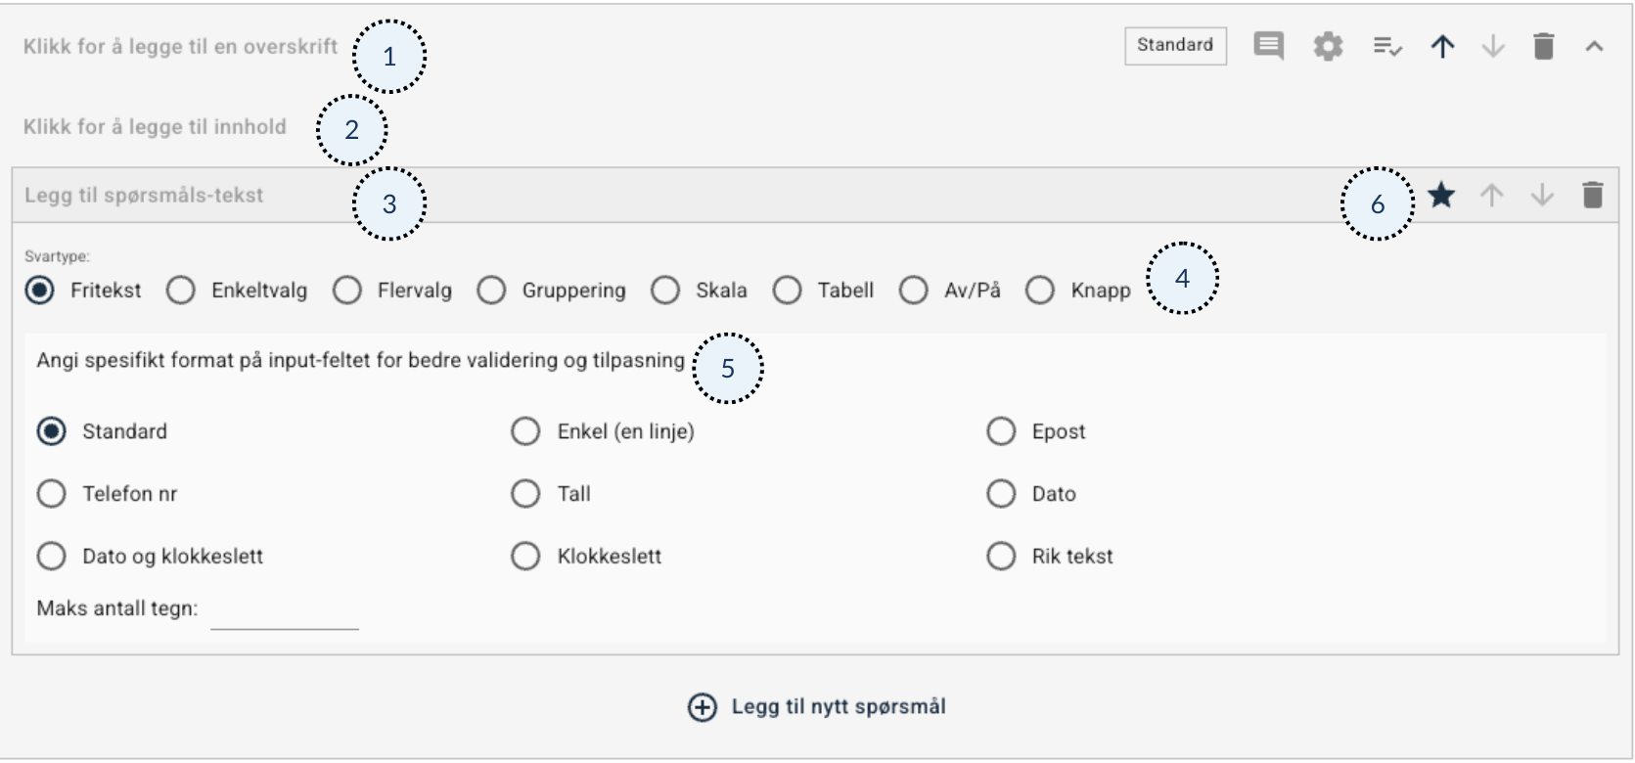Image resolution: width=1635 pixels, height=763 pixels.
Task: Click the section heading placeholder text
Action: pos(181,47)
